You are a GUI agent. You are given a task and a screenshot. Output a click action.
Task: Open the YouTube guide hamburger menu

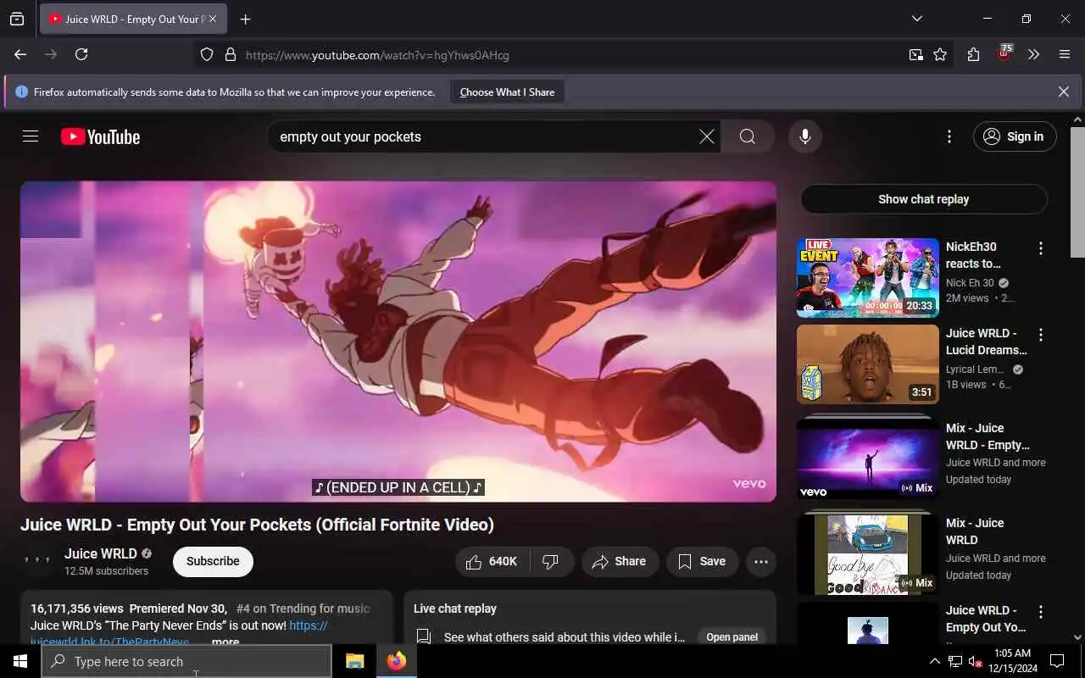[x=31, y=136]
